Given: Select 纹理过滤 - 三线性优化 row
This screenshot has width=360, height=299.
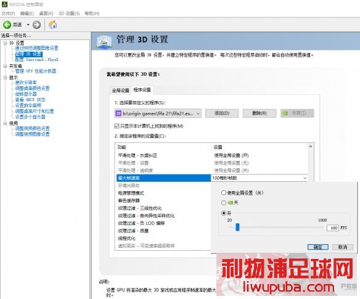Looking at the screenshot, I should (163, 208).
